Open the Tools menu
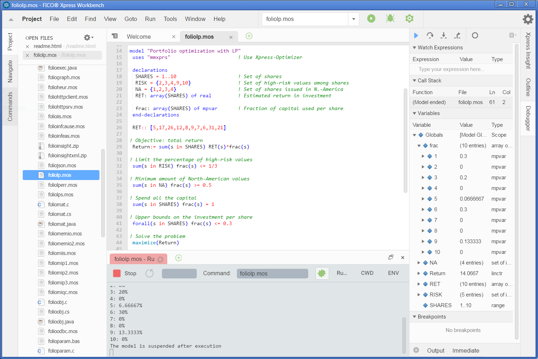 [170, 19]
